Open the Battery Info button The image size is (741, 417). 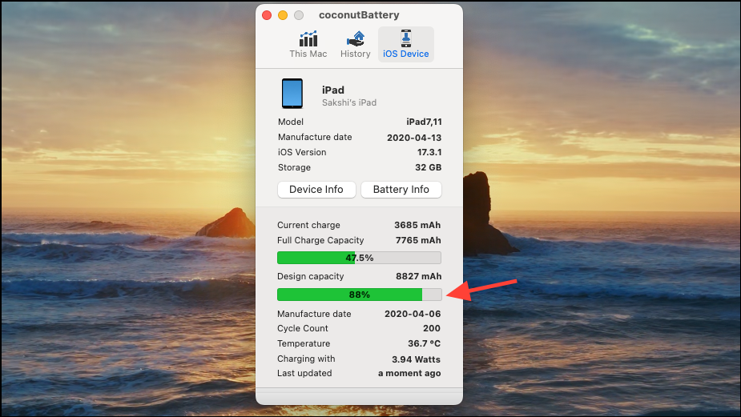click(x=401, y=190)
